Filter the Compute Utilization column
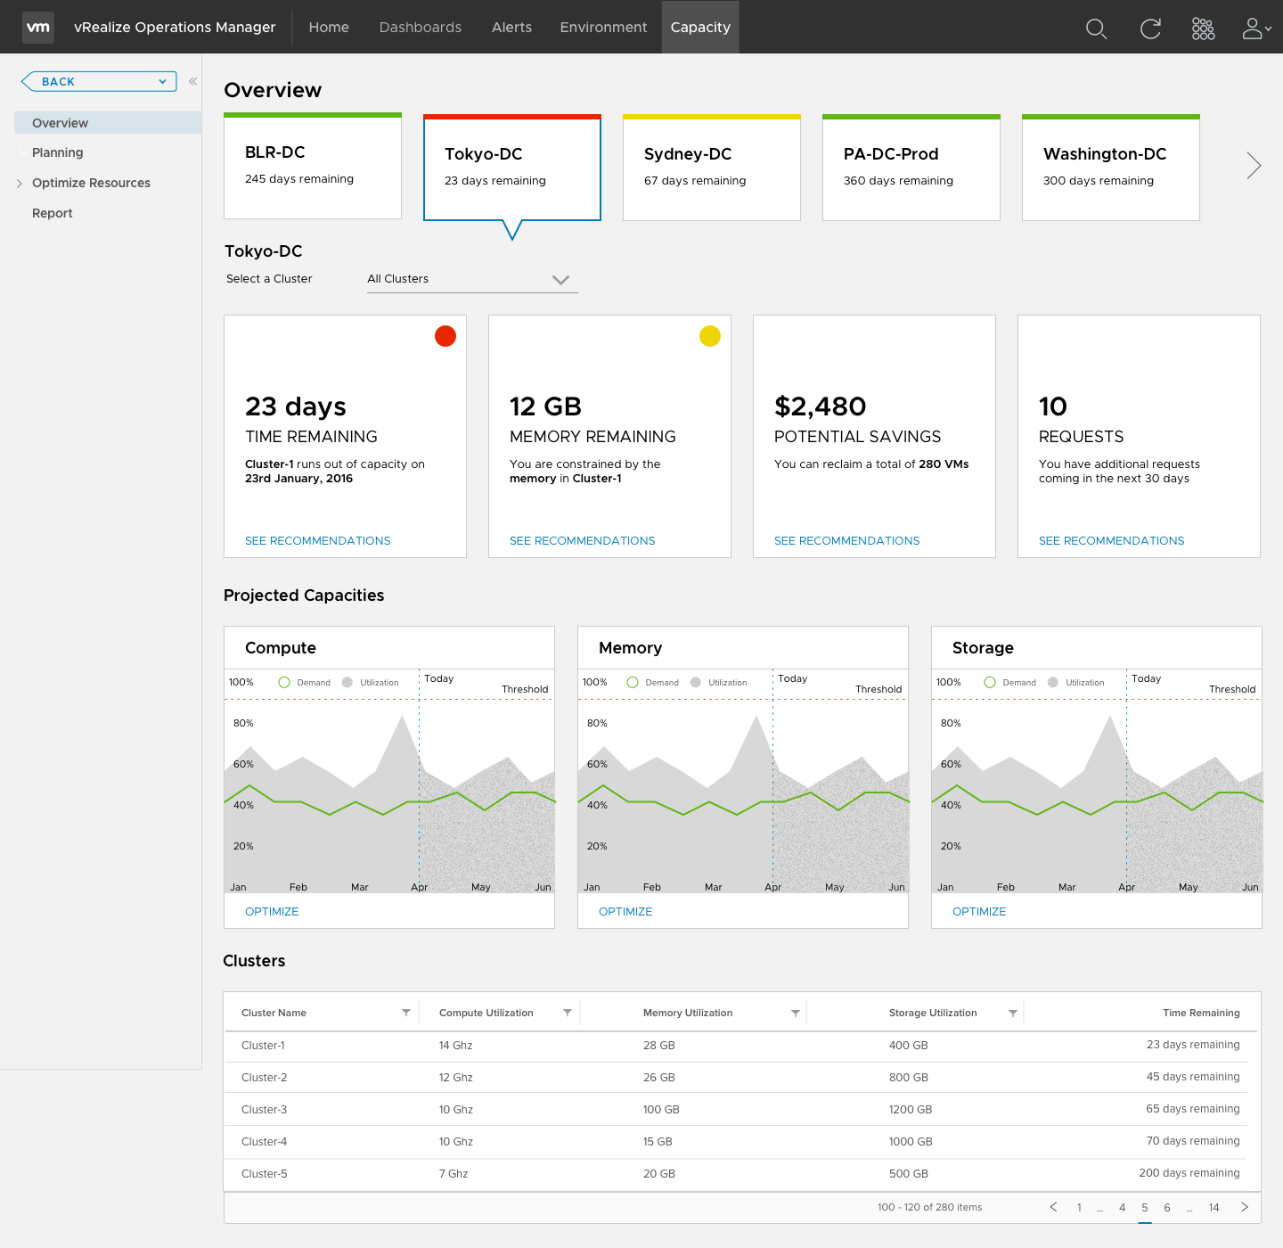1283x1248 pixels. [568, 1013]
